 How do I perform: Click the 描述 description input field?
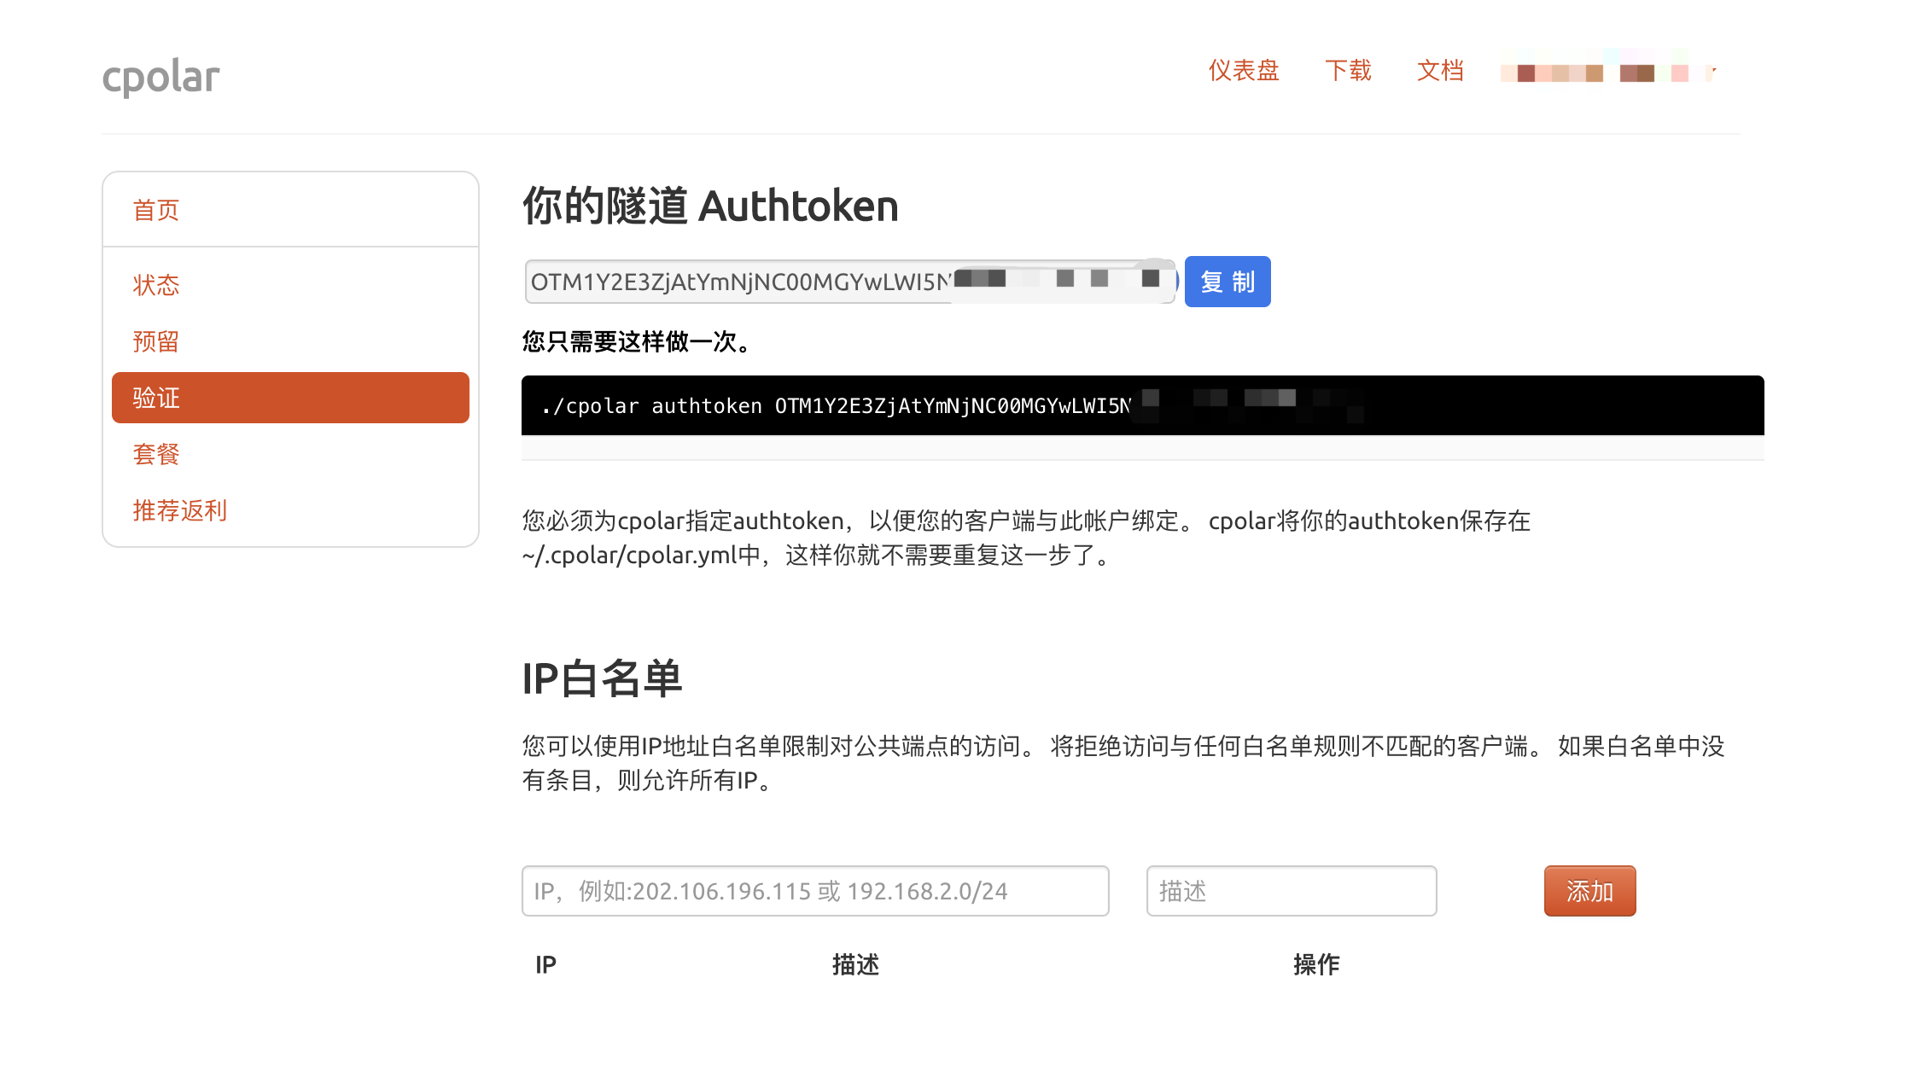[1291, 890]
